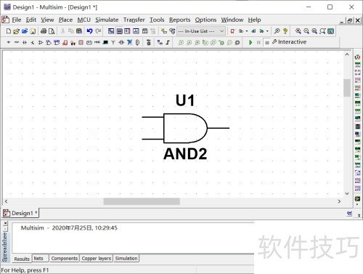Open the database manager
Viewport: 363px width, 274px height.
click(172, 31)
